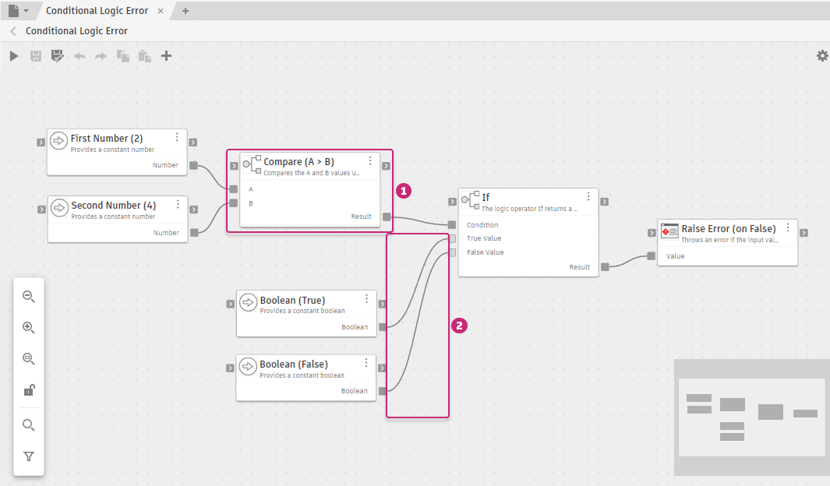Select the If node Condition input port
The image size is (830, 486).
pos(451,225)
